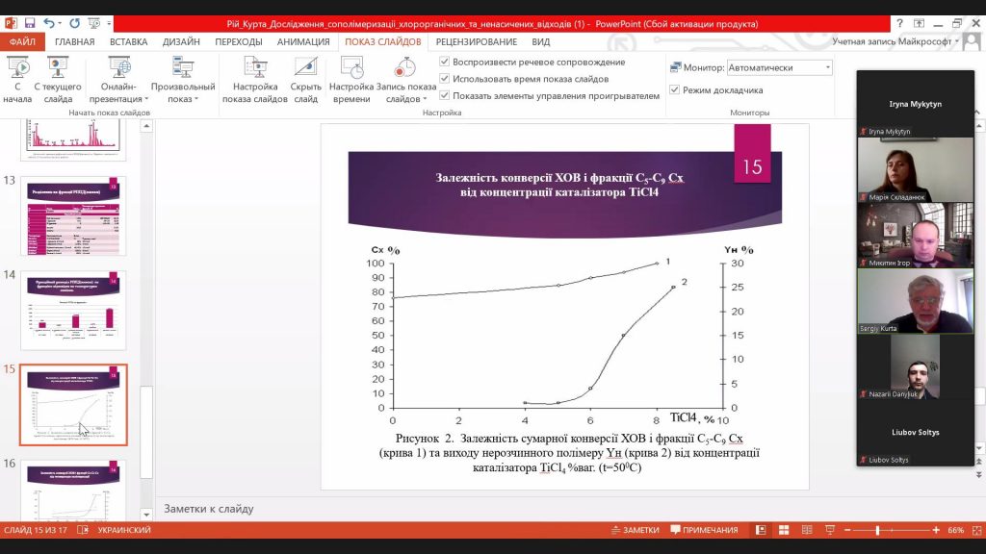This screenshot has height=554, width=986.
Task: Fit slide to current window icon
Action: click(x=976, y=530)
